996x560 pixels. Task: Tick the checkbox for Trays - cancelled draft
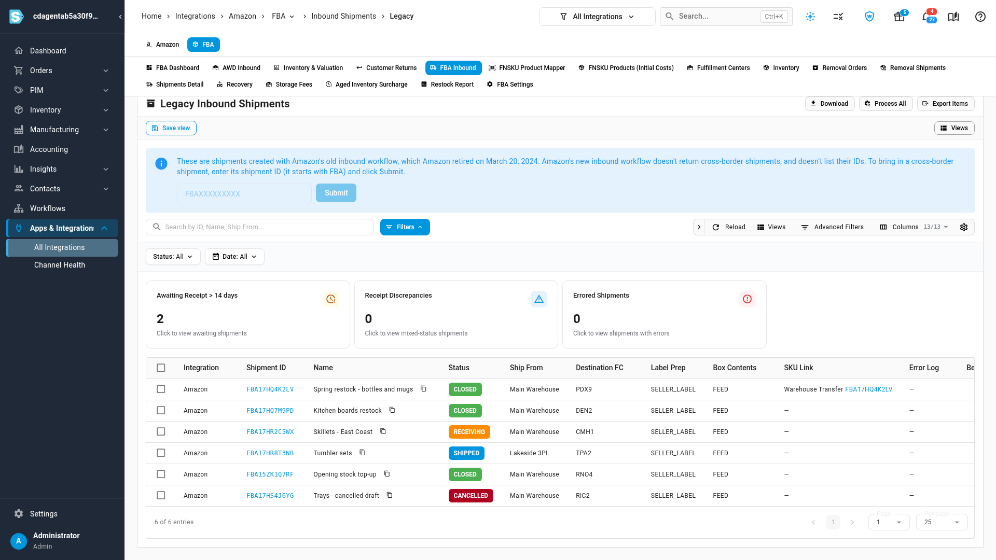click(x=161, y=495)
